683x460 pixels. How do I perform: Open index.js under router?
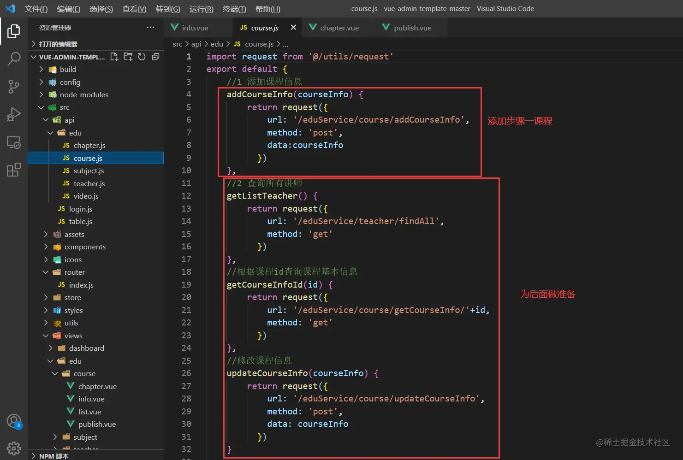95,285
